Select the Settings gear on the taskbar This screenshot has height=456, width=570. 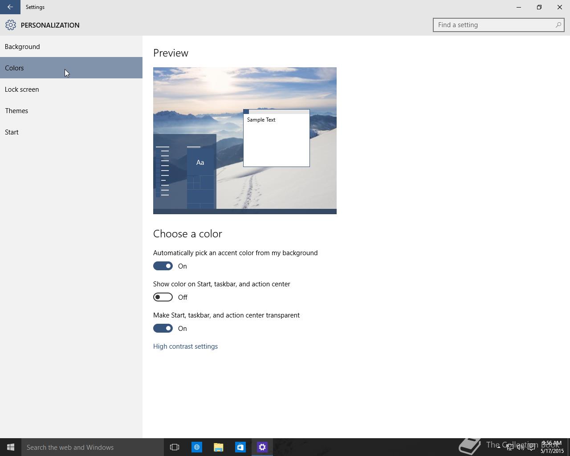[x=262, y=447]
